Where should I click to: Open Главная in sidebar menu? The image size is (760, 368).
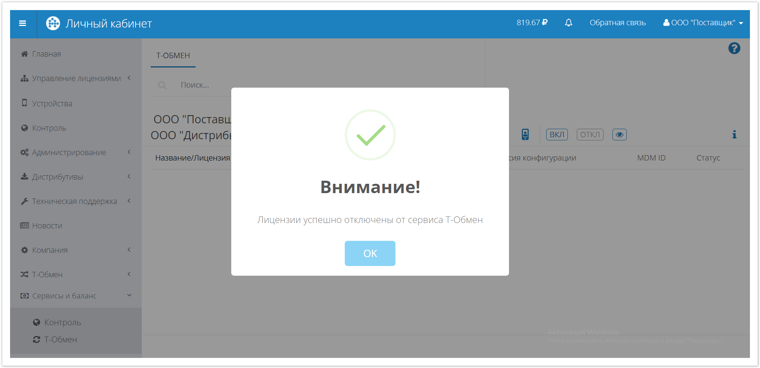coord(46,54)
